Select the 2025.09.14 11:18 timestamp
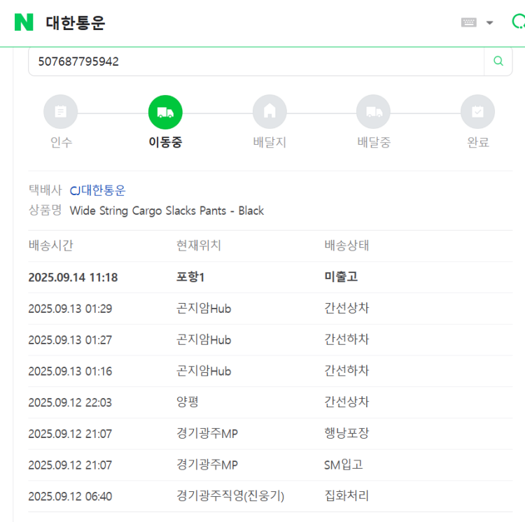This screenshot has height=522, width=525. coord(73,277)
